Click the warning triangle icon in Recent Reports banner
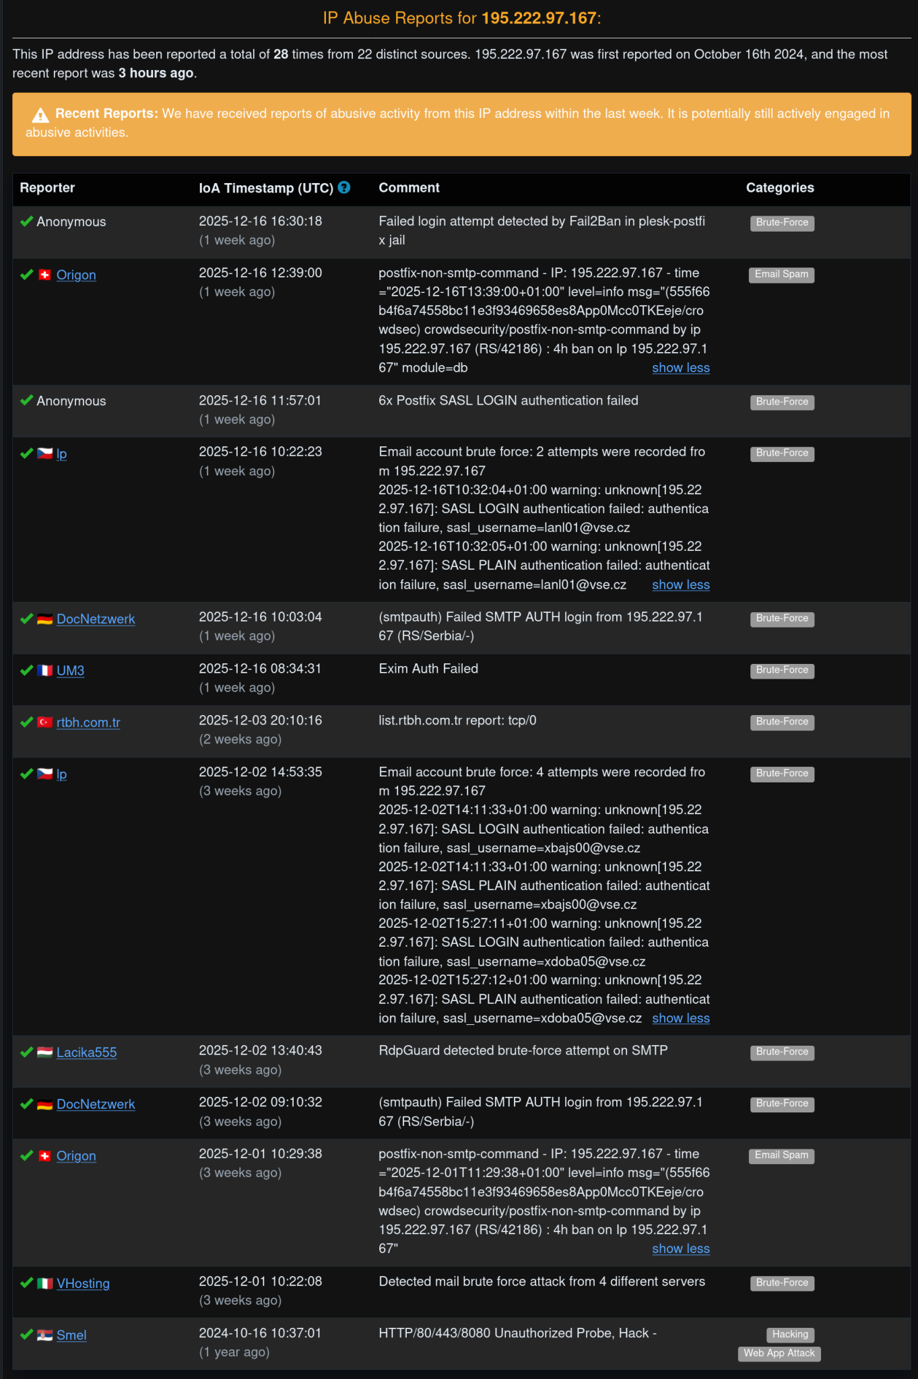The image size is (918, 1379). [x=40, y=114]
